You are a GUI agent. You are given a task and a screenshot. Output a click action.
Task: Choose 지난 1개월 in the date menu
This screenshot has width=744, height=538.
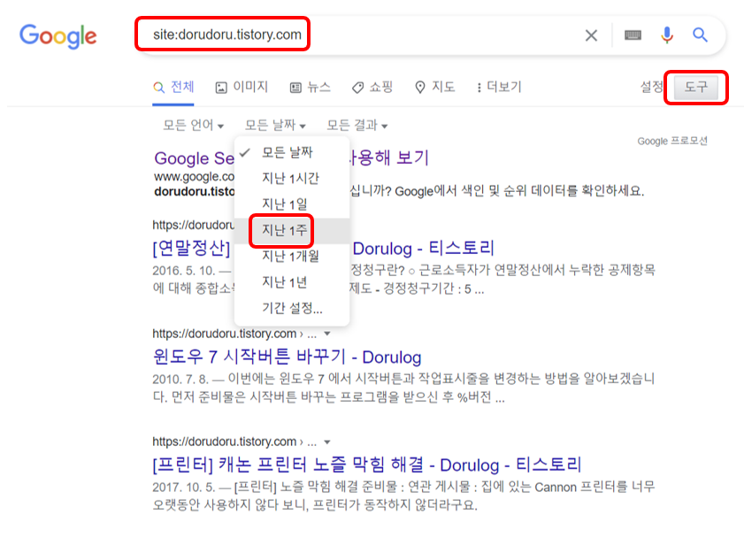[292, 257]
